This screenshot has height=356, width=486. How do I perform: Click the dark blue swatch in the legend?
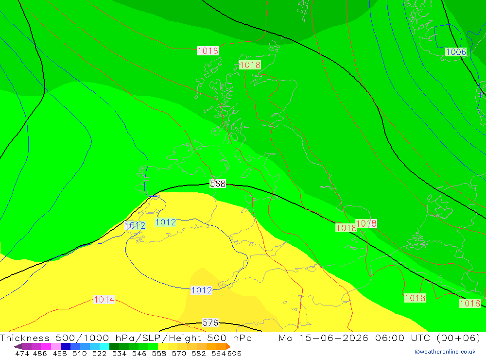(66, 346)
